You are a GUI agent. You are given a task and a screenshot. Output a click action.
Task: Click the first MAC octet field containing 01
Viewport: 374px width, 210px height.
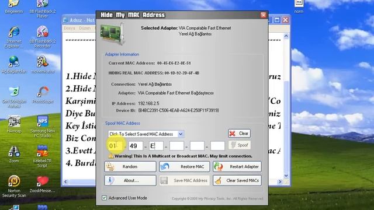115,146
